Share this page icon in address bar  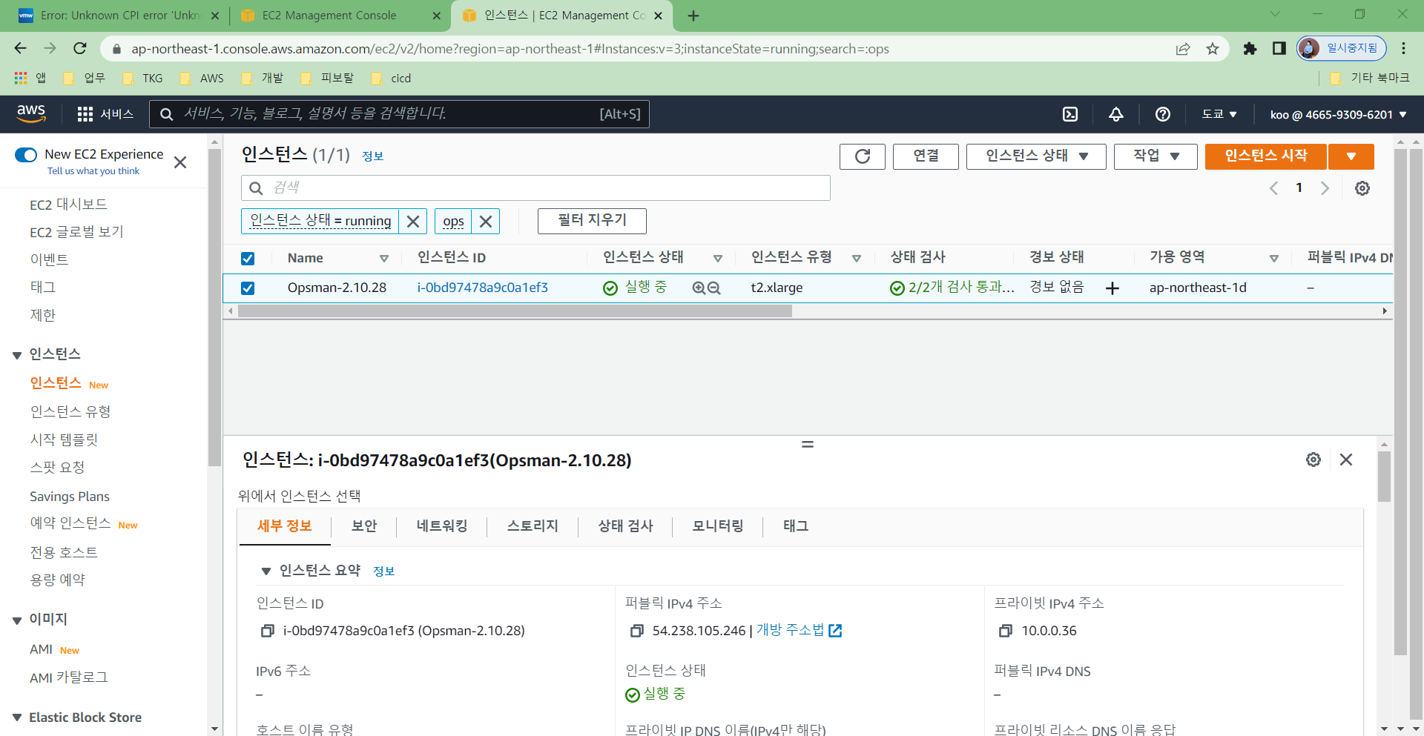tap(1183, 49)
